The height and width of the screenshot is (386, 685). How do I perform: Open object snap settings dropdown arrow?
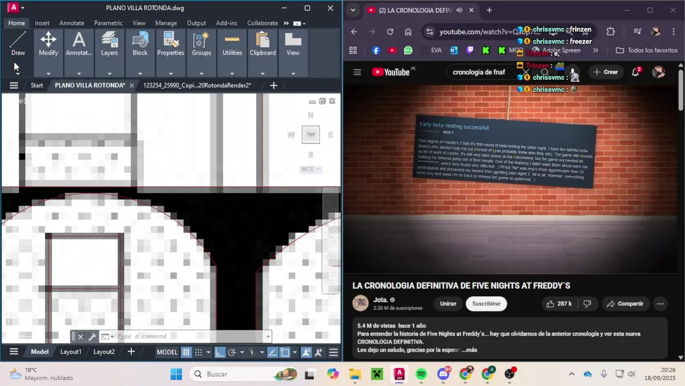click(x=294, y=352)
